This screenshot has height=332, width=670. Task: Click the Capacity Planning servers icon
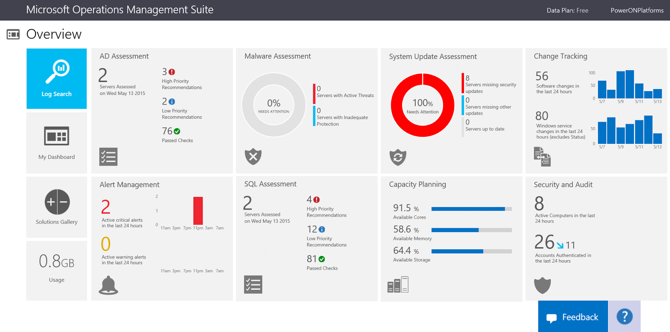398,285
